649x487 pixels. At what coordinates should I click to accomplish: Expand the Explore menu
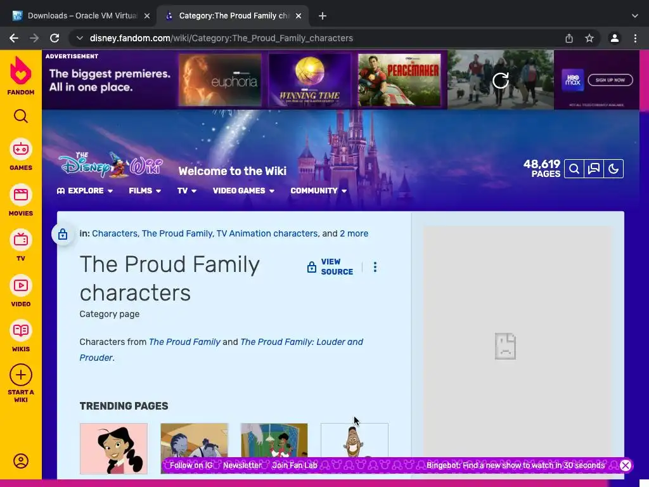click(85, 191)
